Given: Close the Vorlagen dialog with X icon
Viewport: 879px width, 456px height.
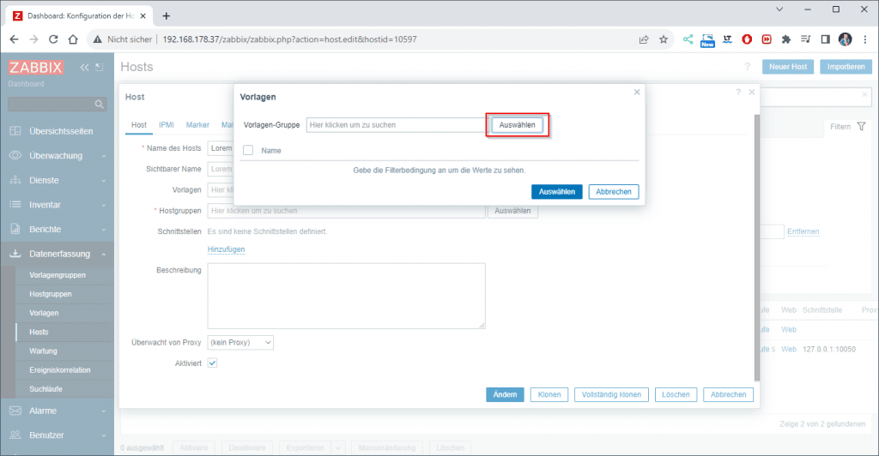Looking at the screenshot, I should [x=637, y=92].
